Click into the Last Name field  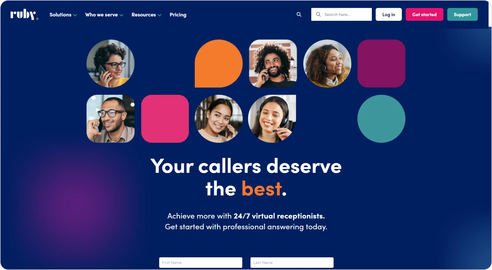(292, 262)
